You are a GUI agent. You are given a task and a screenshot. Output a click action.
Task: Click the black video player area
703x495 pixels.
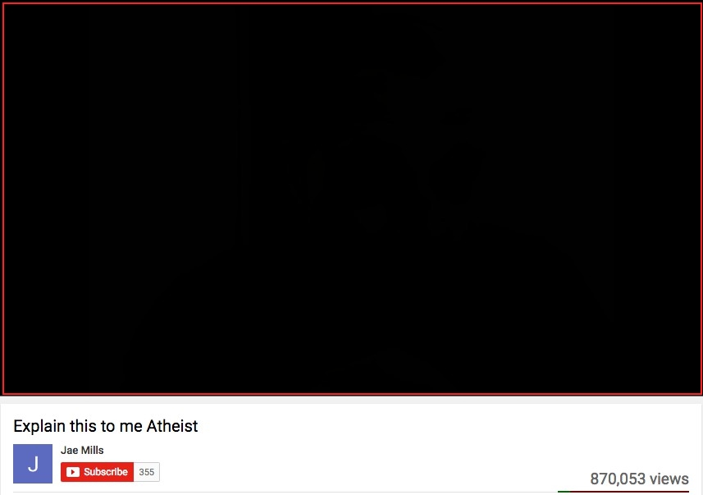pyautogui.click(x=352, y=199)
